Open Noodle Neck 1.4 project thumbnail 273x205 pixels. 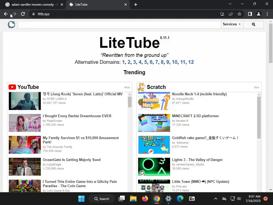[x=154, y=101]
